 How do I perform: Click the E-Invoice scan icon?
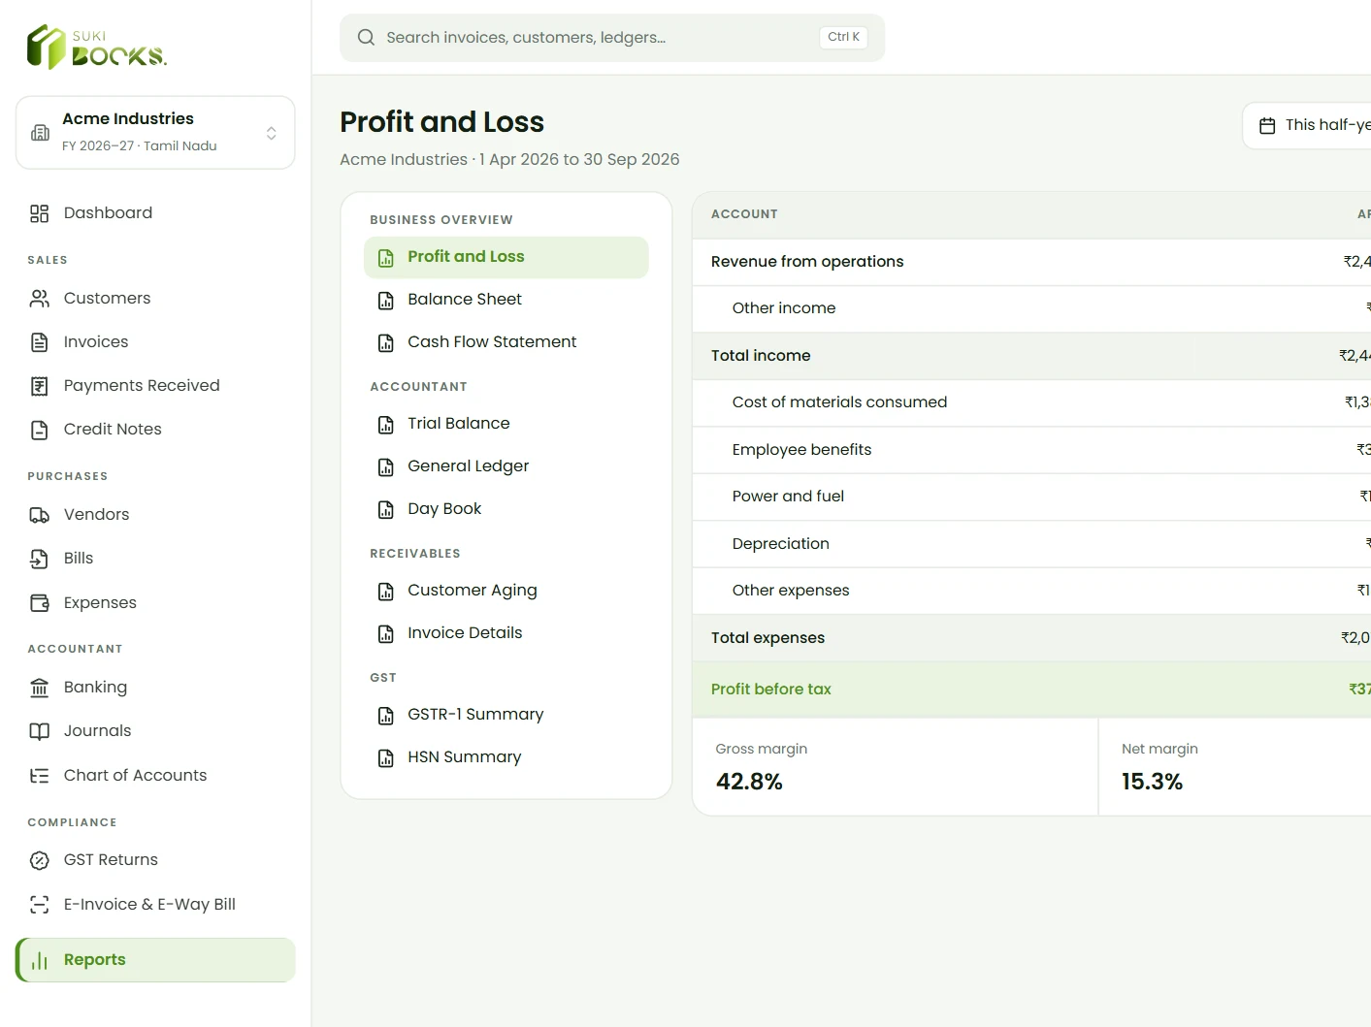click(x=39, y=905)
